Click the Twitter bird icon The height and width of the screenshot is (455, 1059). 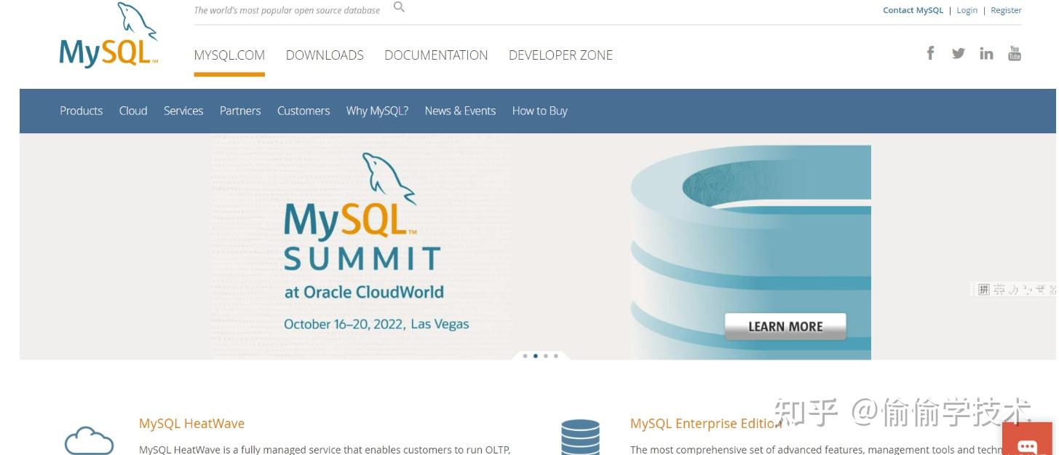pos(958,52)
